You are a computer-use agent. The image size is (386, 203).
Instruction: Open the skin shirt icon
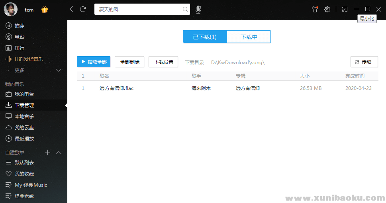click(x=315, y=9)
